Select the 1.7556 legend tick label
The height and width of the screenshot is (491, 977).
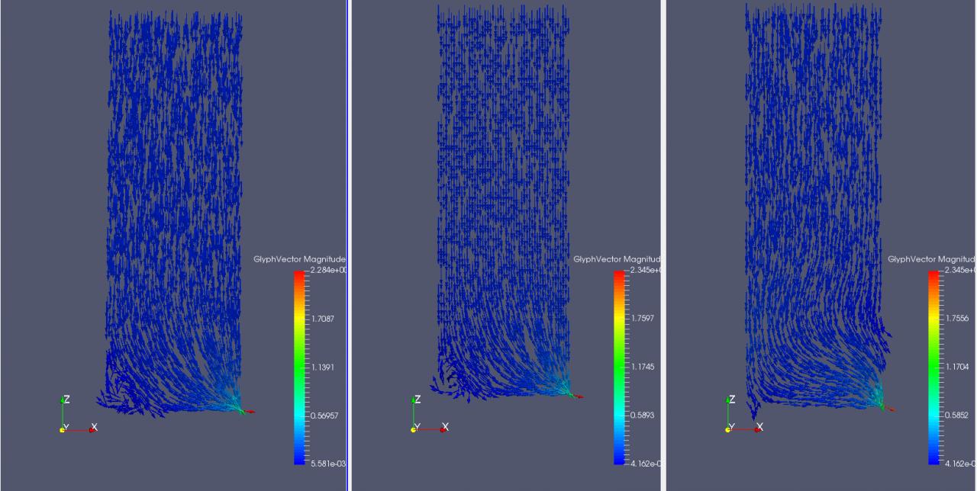[x=957, y=318]
